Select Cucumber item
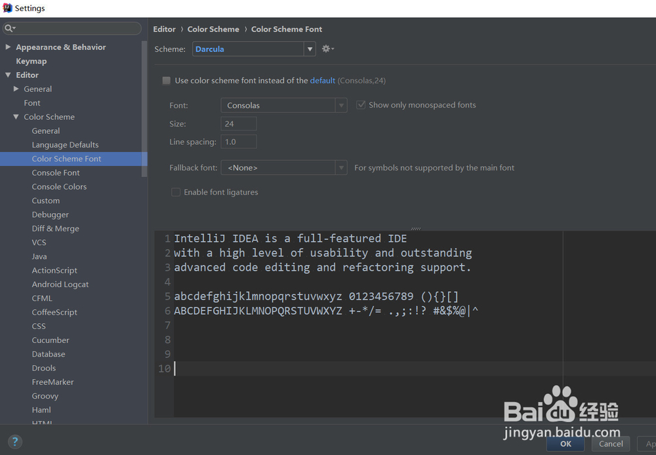The height and width of the screenshot is (455, 656). pos(51,340)
